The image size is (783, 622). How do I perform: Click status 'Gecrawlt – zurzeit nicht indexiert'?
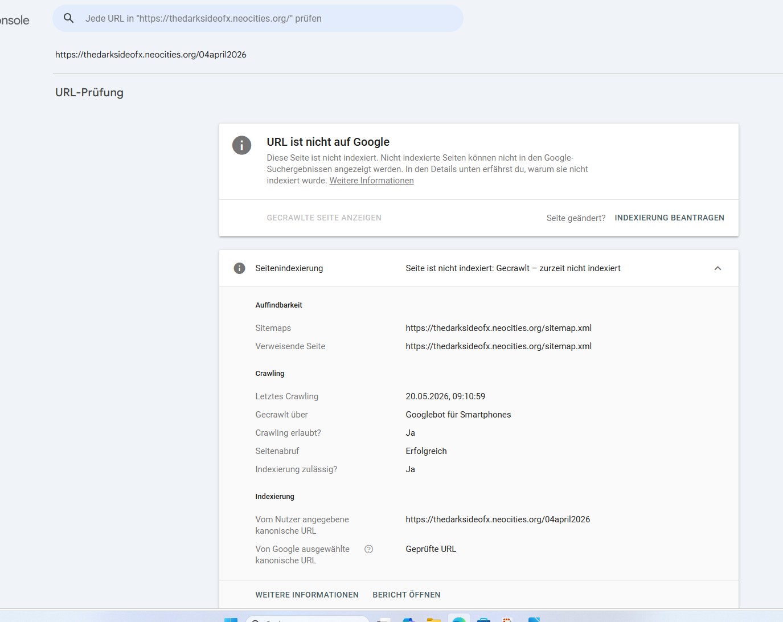558,268
